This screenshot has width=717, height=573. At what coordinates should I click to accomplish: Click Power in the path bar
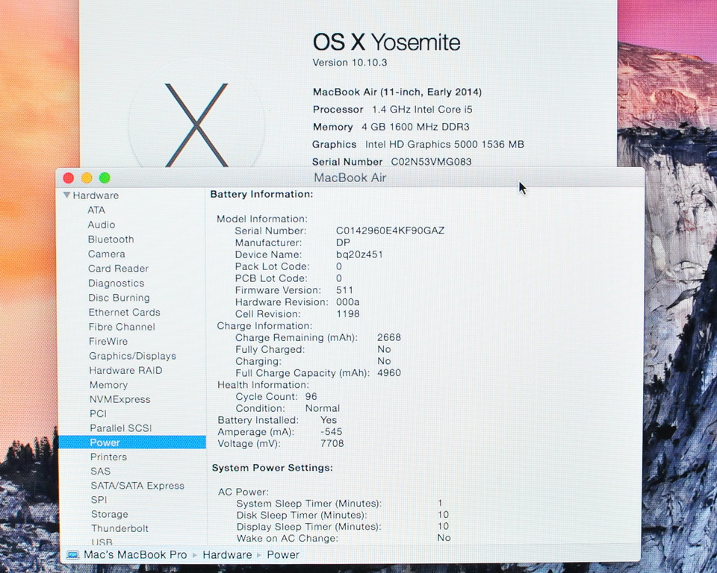point(283,555)
